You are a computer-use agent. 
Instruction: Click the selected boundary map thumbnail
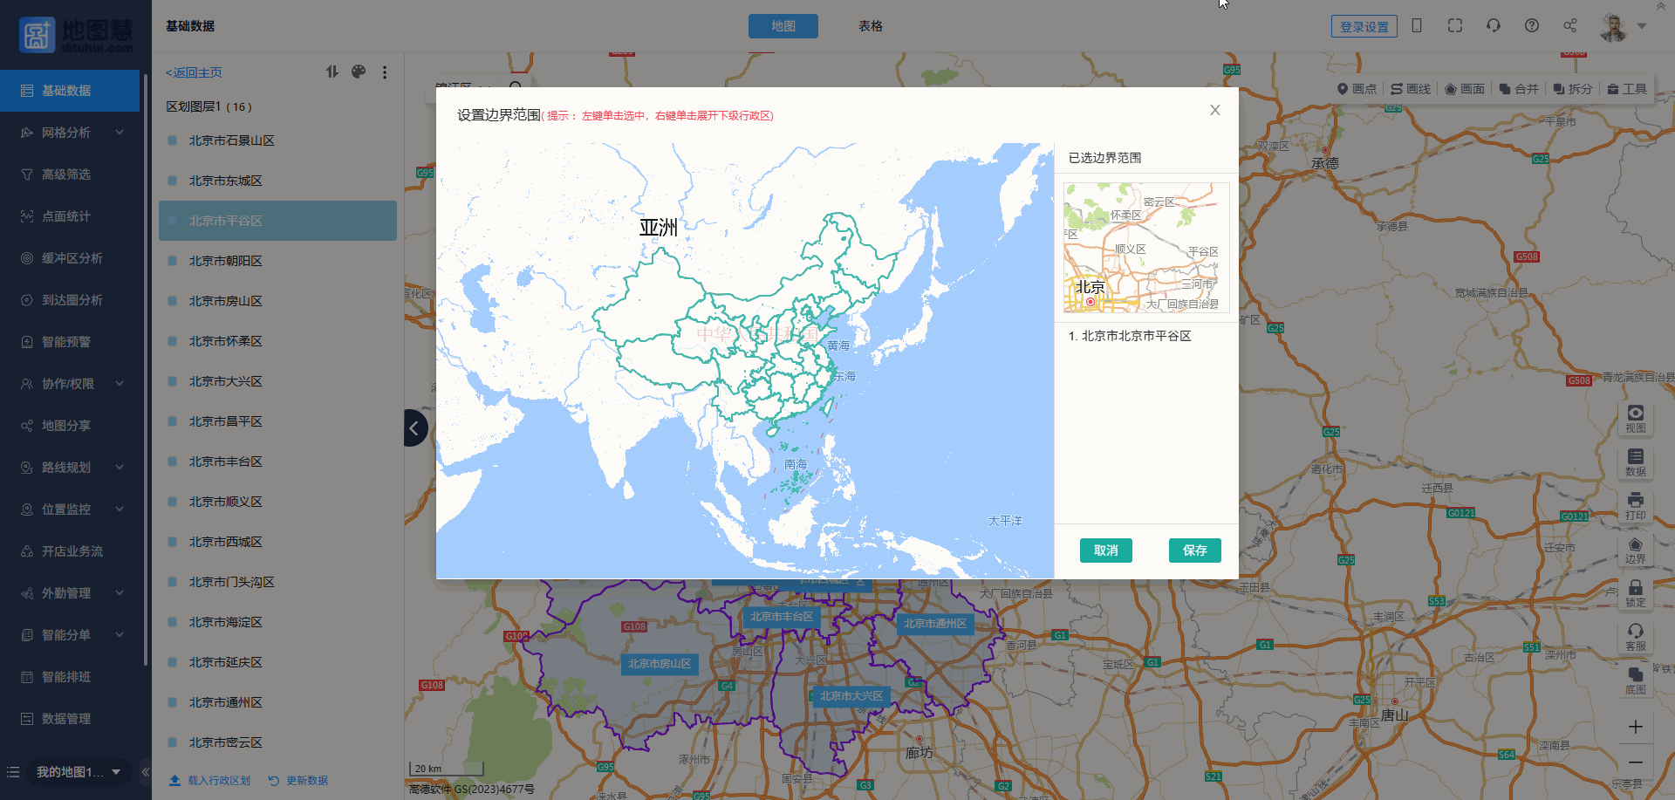[1145, 248]
